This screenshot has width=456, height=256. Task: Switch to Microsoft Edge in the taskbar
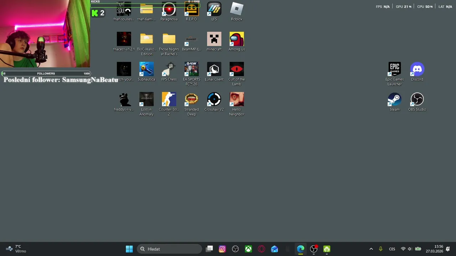(x=301, y=249)
